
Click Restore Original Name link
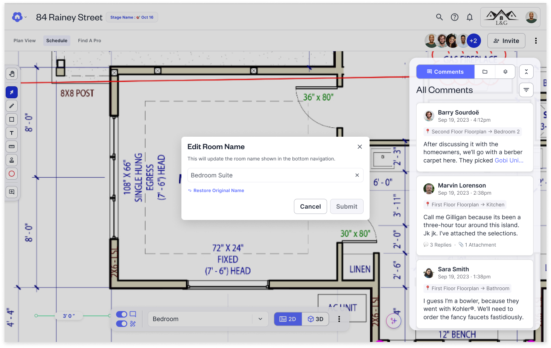click(x=216, y=191)
